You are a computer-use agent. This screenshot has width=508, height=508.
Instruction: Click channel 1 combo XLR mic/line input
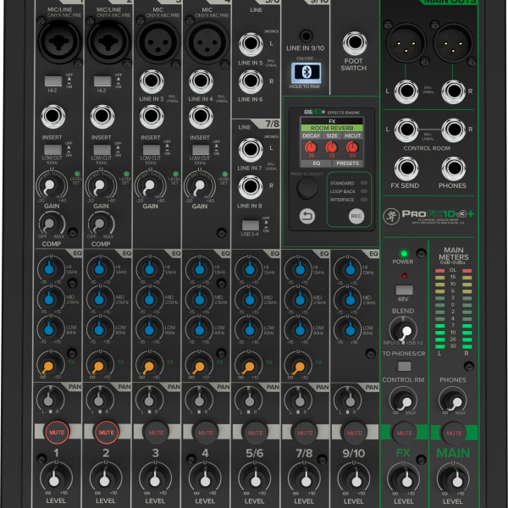pos(59,41)
